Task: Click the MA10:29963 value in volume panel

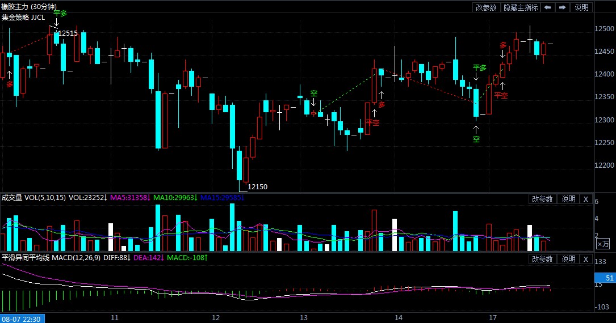Action: pos(175,198)
